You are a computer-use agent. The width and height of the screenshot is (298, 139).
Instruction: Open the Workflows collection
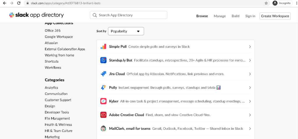53,68
